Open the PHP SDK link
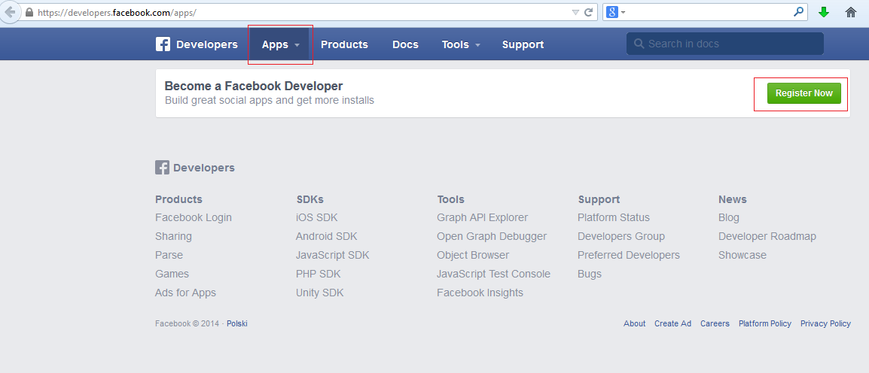Viewport: 869px width, 373px height. point(318,274)
